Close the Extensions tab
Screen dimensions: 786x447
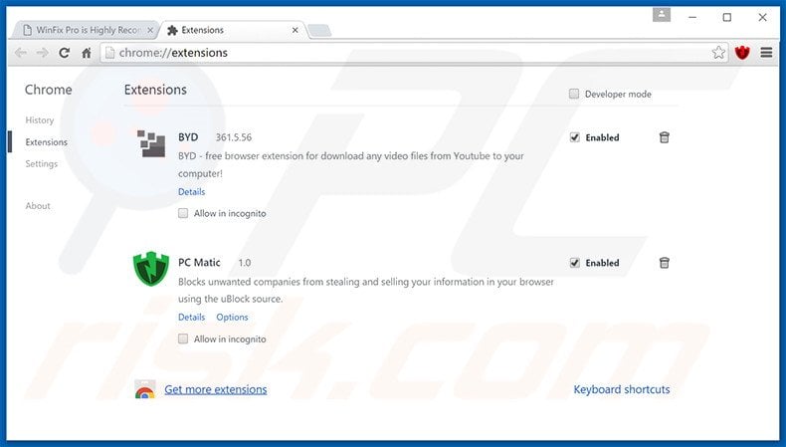tap(295, 30)
